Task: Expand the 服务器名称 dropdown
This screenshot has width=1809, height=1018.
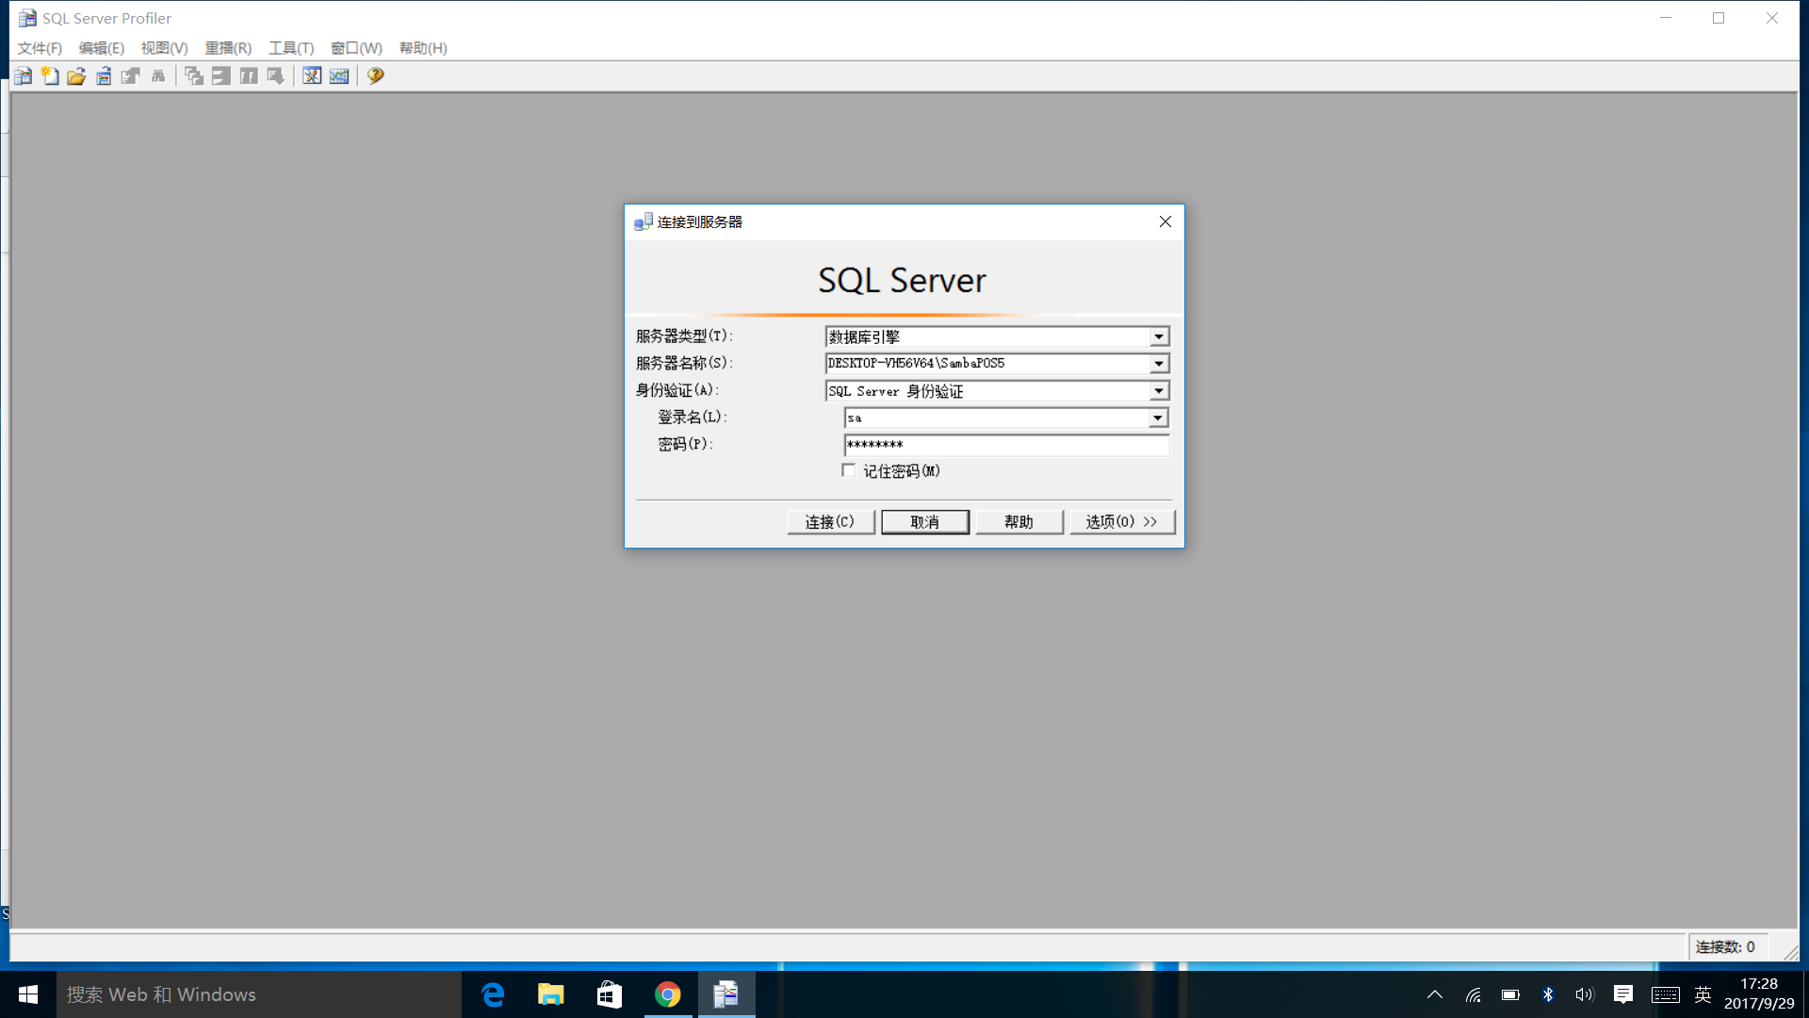Action: (1159, 364)
